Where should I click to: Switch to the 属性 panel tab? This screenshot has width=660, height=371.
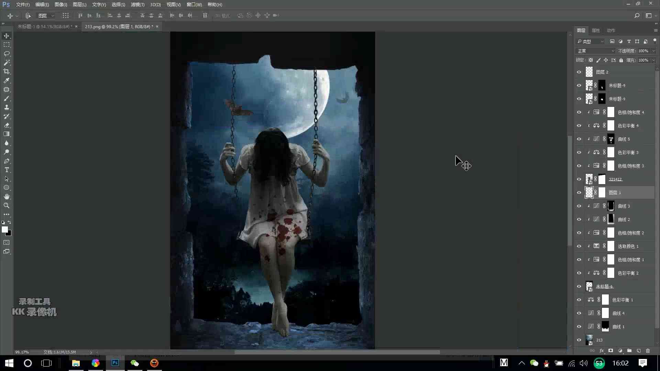(596, 31)
